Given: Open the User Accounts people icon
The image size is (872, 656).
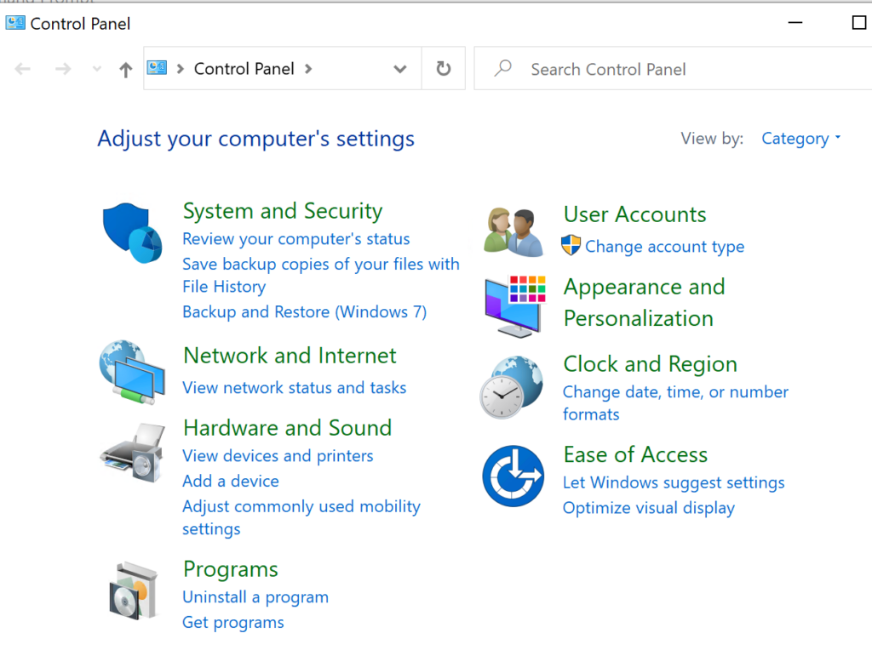Looking at the screenshot, I should coord(513,232).
